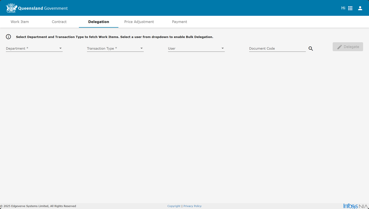
Task: Switch to the Payment tab
Action: tap(179, 22)
